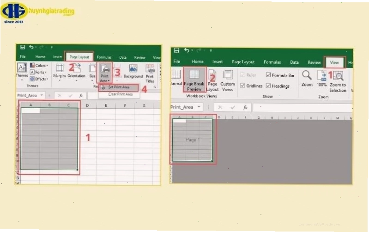Click column G header in left sheet

pos(144,106)
